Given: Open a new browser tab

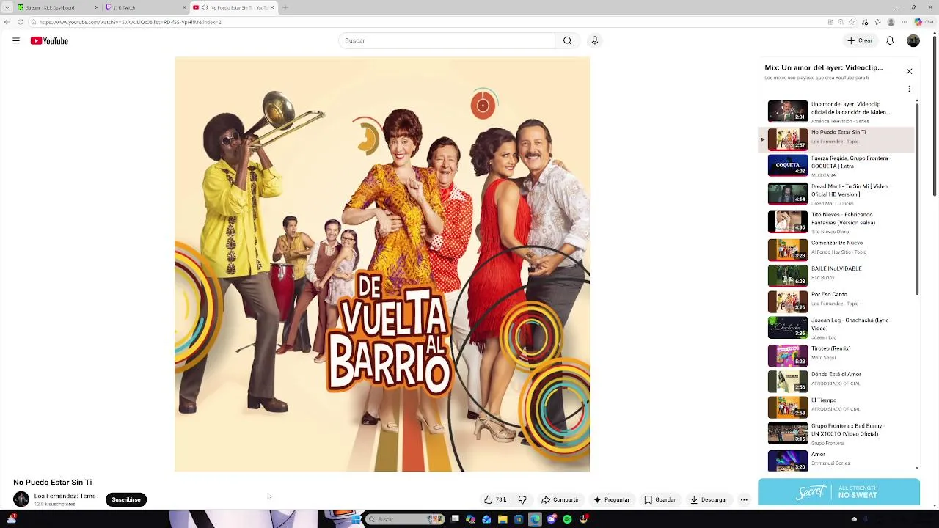Looking at the screenshot, I should [285, 7].
